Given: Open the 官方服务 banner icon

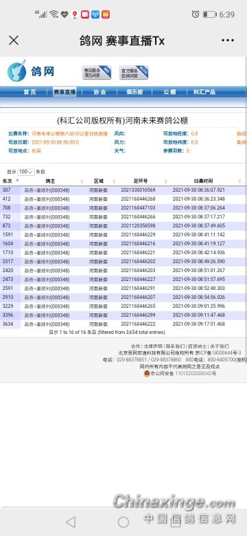Looking at the screenshot, I should pyautogui.click(x=134, y=72).
